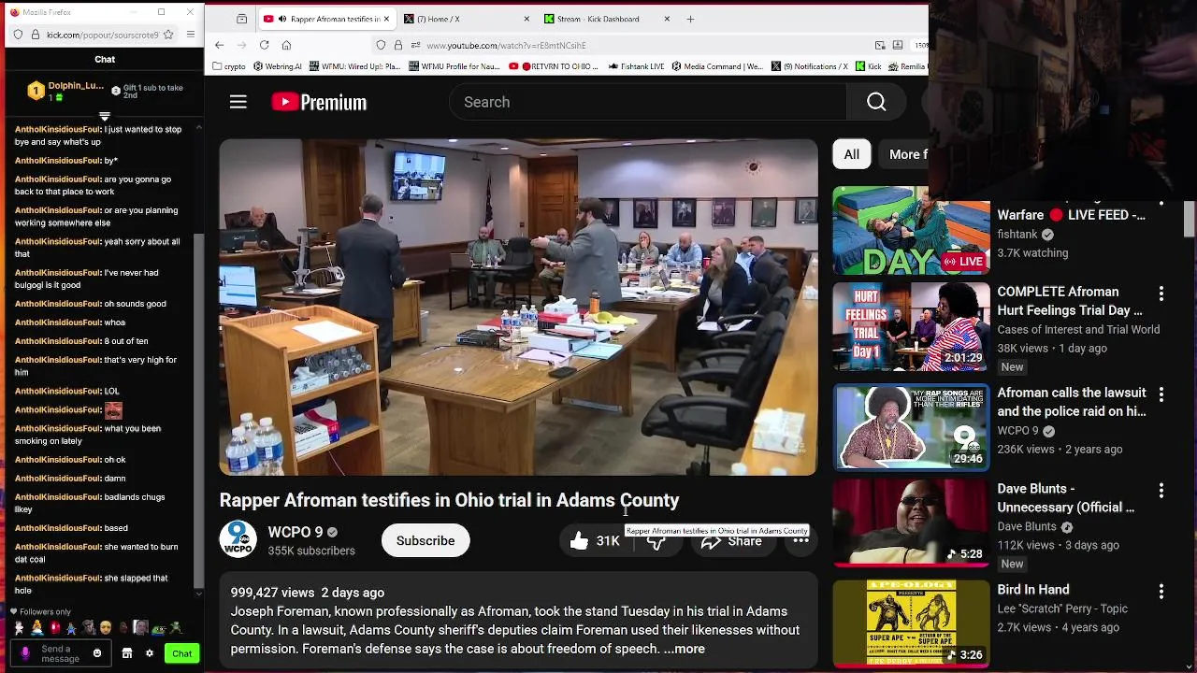The image size is (1197, 673).
Task: Open picture-in-picture icon in YouTube address bar
Action: (x=880, y=45)
